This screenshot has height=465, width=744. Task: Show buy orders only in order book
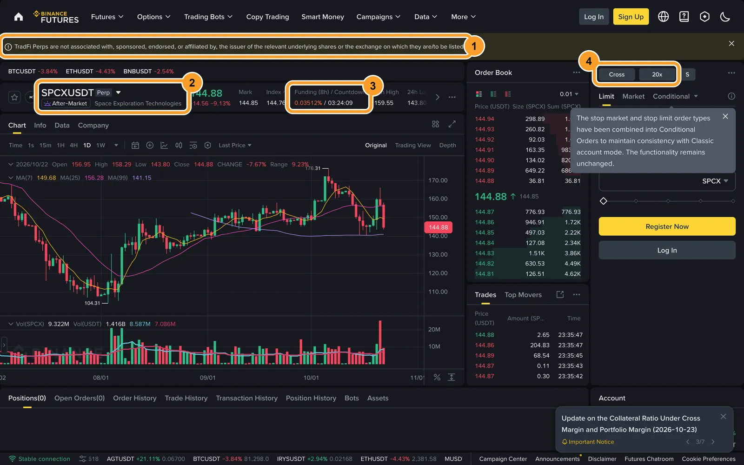click(493, 94)
